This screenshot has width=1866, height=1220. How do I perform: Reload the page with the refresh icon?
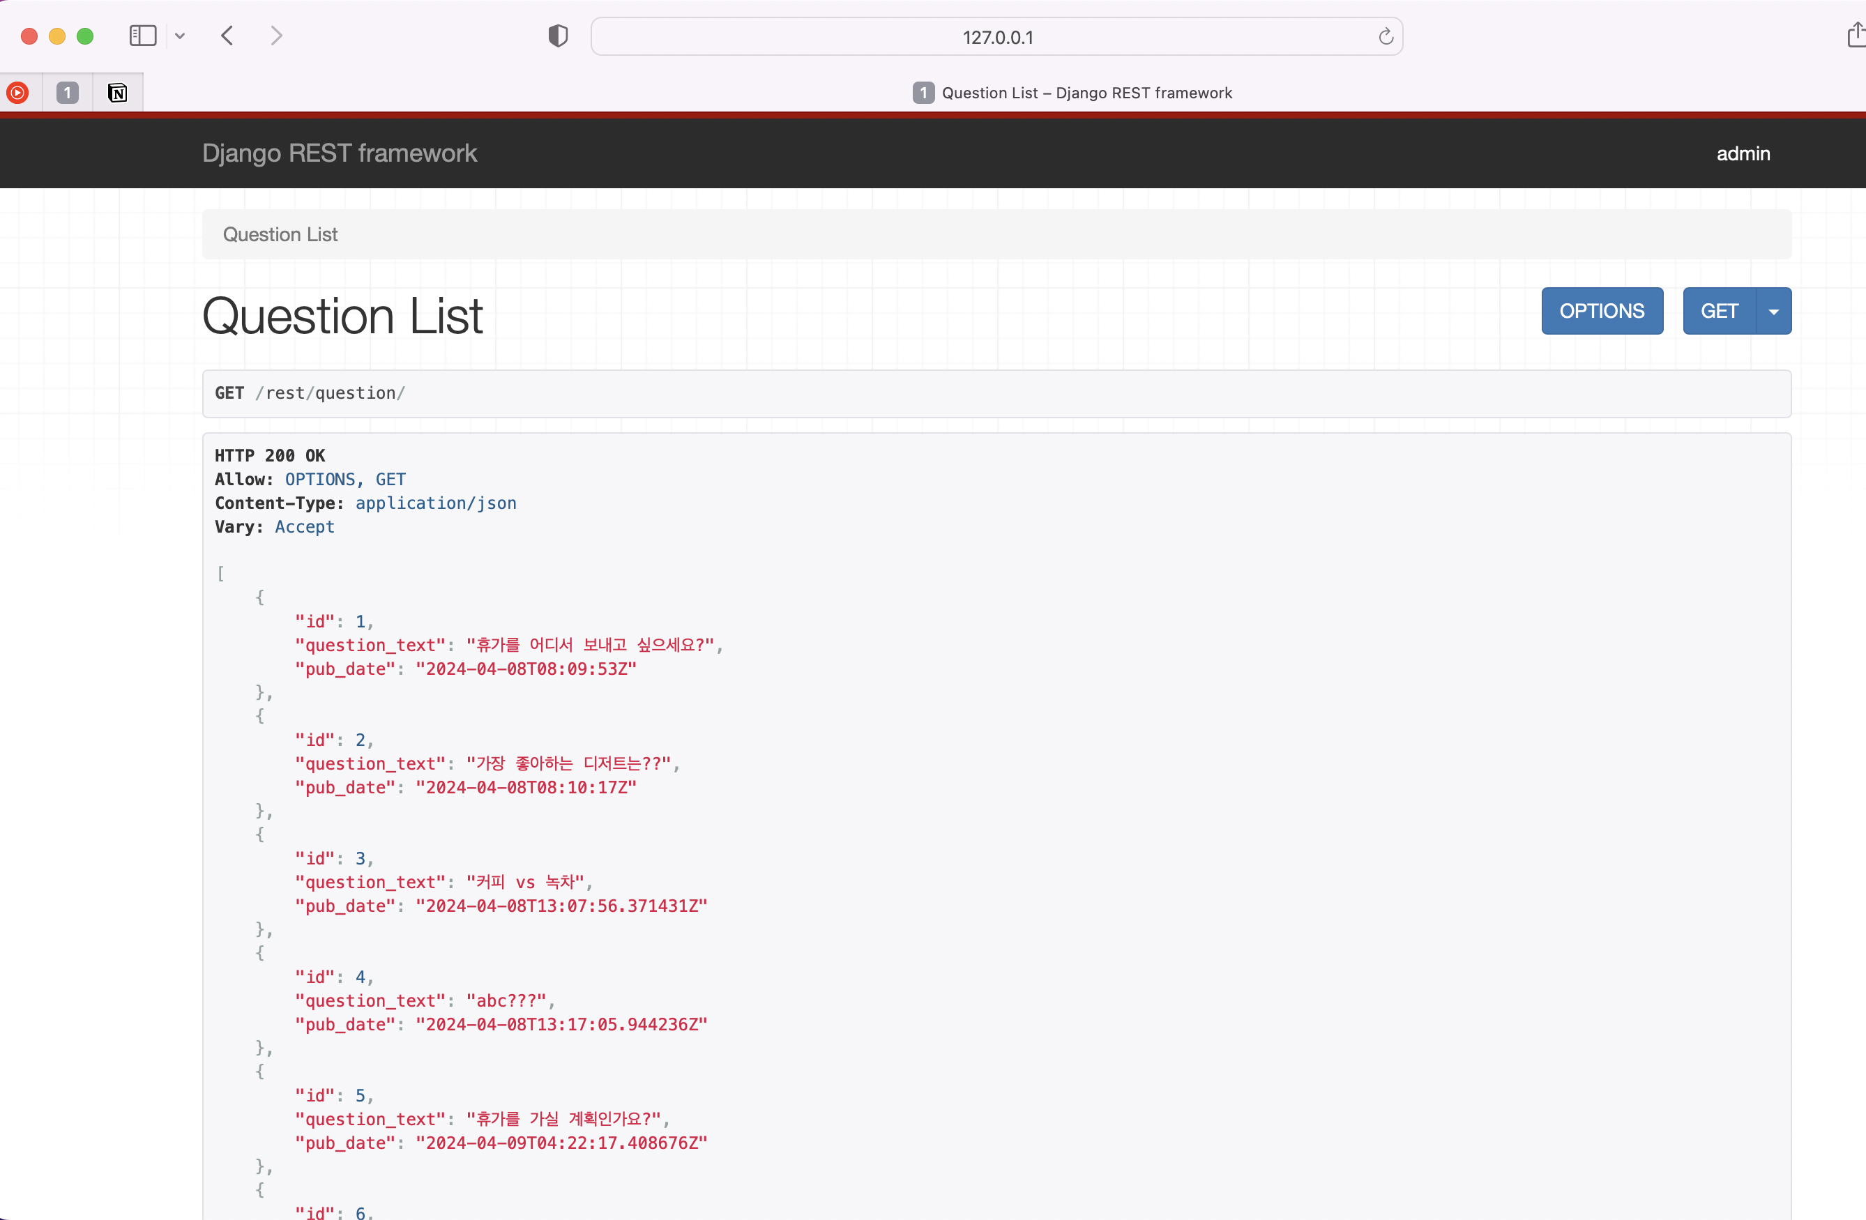[x=1386, y=37]
